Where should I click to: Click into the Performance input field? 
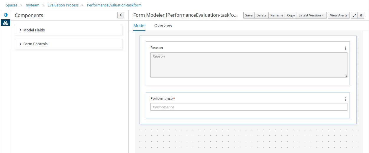[x=249, y=107]
